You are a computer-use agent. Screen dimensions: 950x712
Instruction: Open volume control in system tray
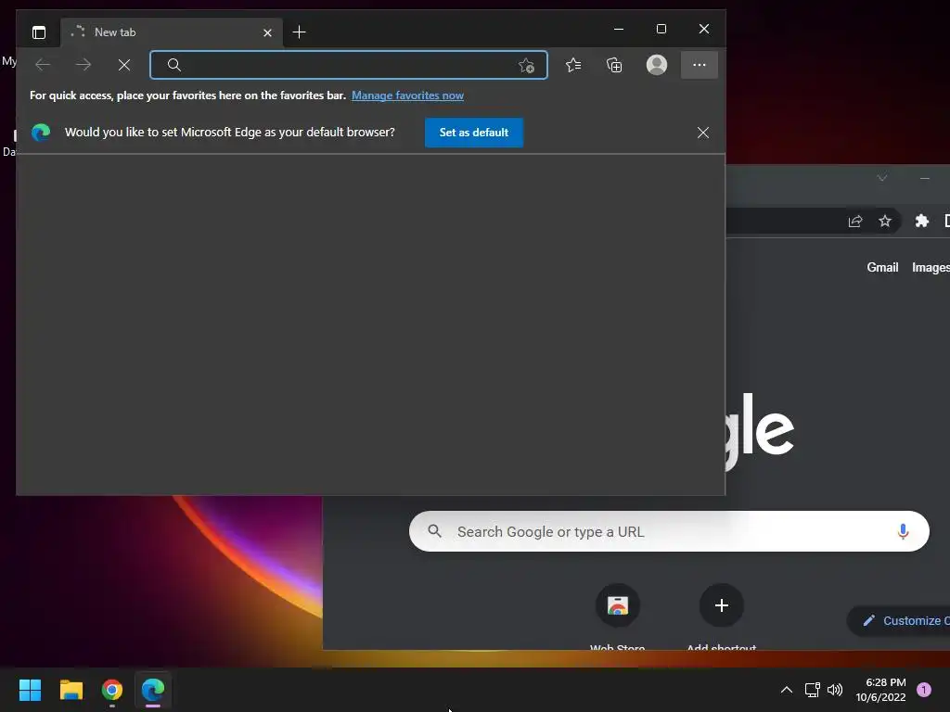(x=835, y=690)
